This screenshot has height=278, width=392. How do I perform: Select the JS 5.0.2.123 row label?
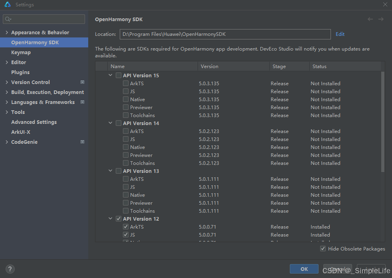coord(132,139)
